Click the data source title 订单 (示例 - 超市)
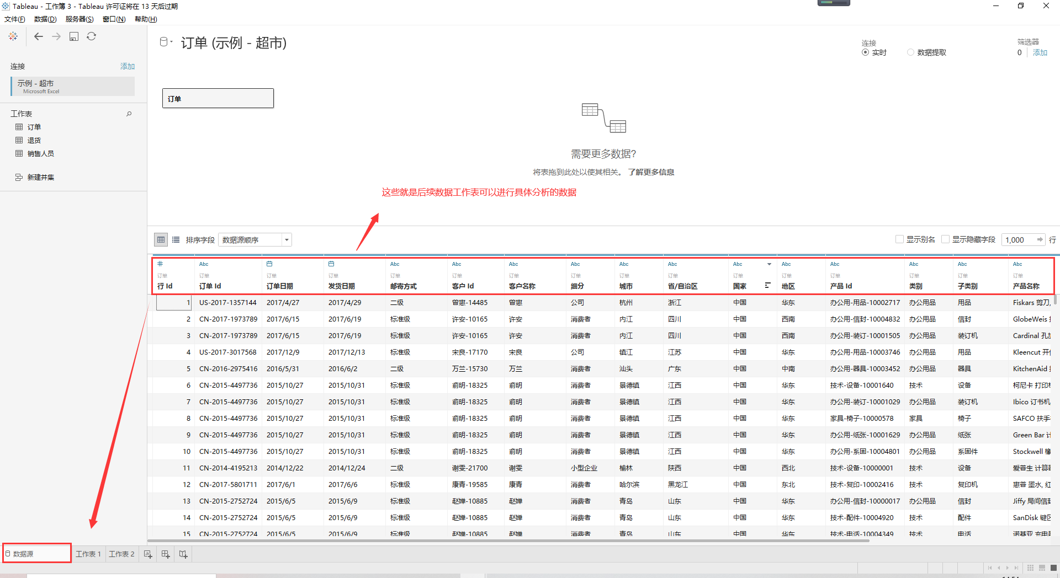The height and width of the screenshot is (578, 1060). click(x=234, y=43)
